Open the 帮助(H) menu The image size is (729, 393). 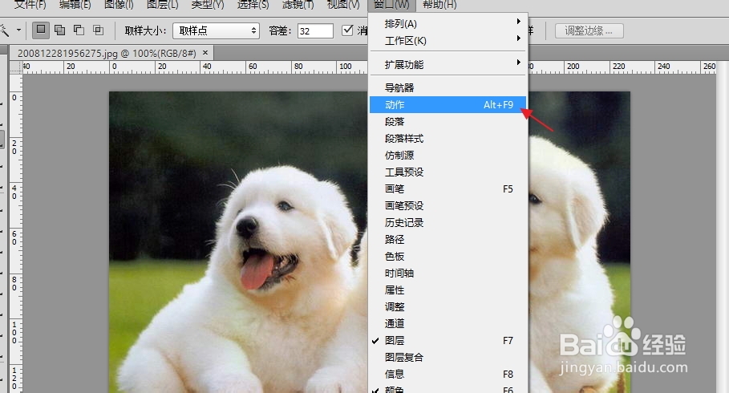click(439, 5)
